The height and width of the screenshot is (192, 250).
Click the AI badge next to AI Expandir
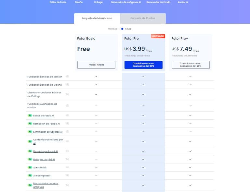30,167
